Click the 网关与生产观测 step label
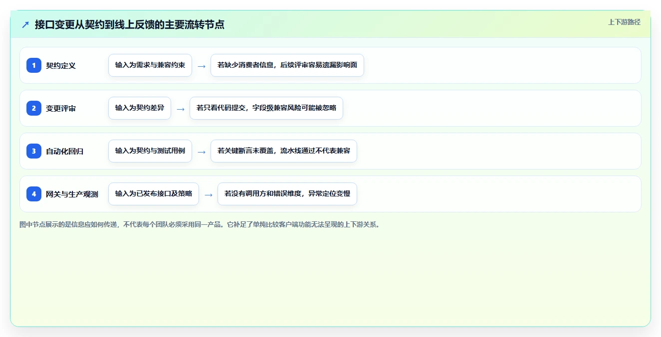 click(x=72, y=194)
